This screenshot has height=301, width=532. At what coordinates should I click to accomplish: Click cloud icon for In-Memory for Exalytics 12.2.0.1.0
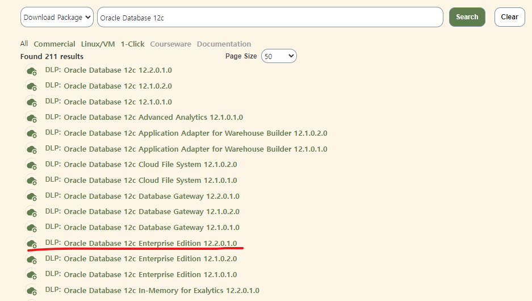tap(32, 290)
